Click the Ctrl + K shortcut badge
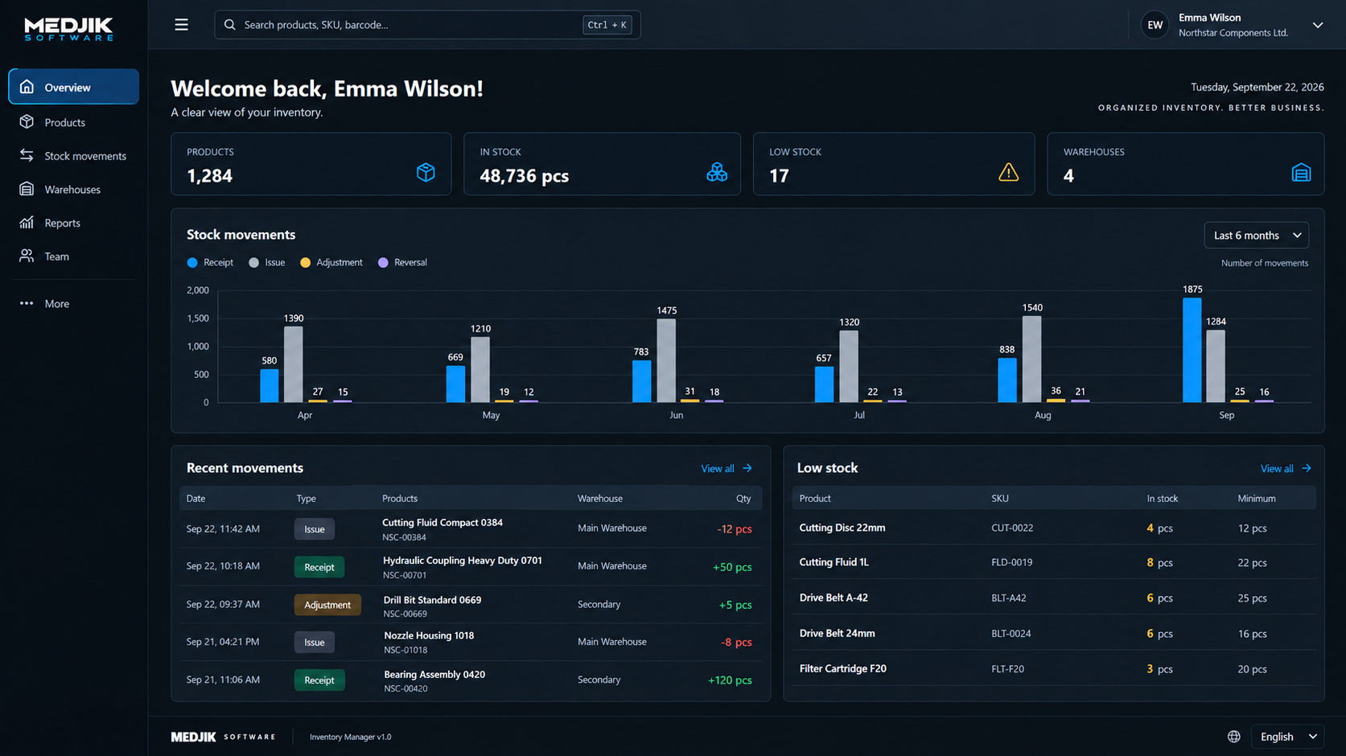Viewport: 1346px width, 756px height. pos(607,25)
